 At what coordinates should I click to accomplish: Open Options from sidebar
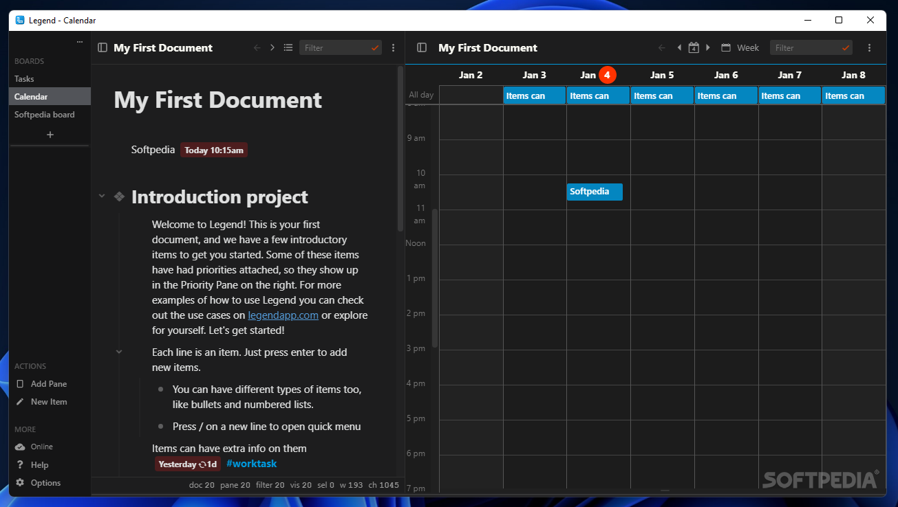click(38, 483)
